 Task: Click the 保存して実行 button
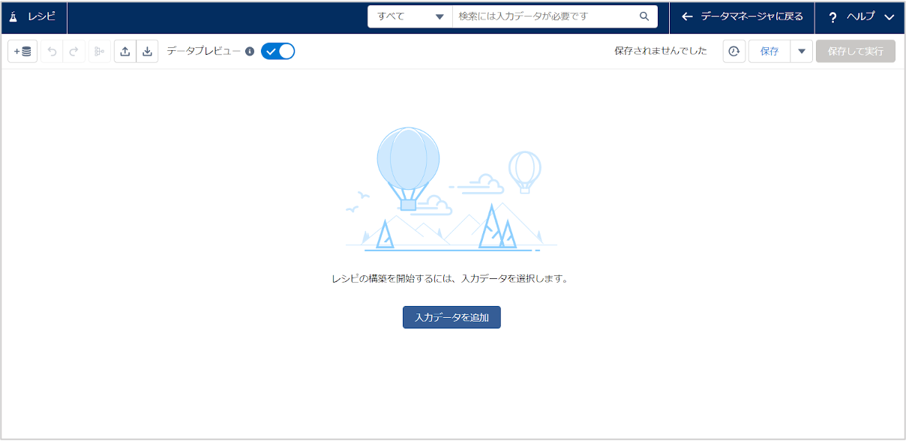point(856,51)
